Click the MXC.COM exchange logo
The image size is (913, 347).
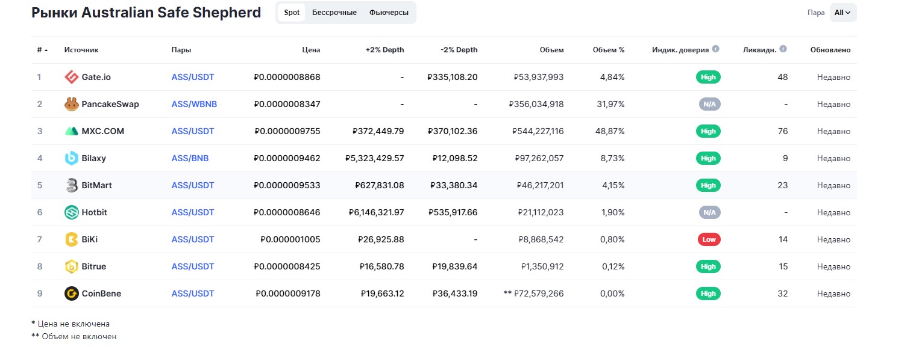tap(72, 131)
